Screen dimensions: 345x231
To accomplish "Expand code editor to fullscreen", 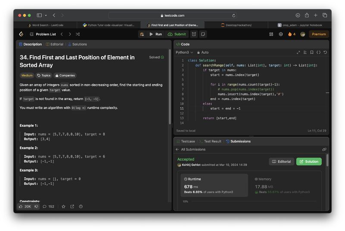I will tap(298, 52).
